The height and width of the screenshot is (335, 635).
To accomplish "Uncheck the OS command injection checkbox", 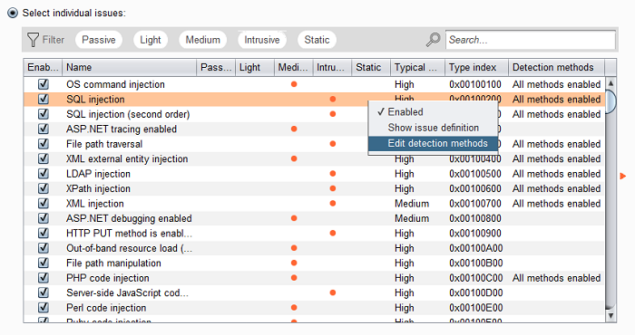I will click(44, 84).
